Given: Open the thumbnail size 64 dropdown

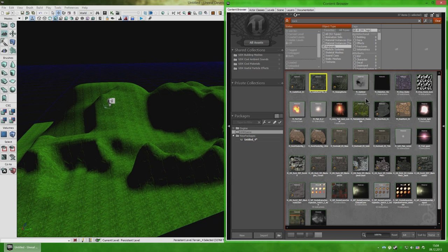Looking at the screenshot, I should (x=408, y=235).
